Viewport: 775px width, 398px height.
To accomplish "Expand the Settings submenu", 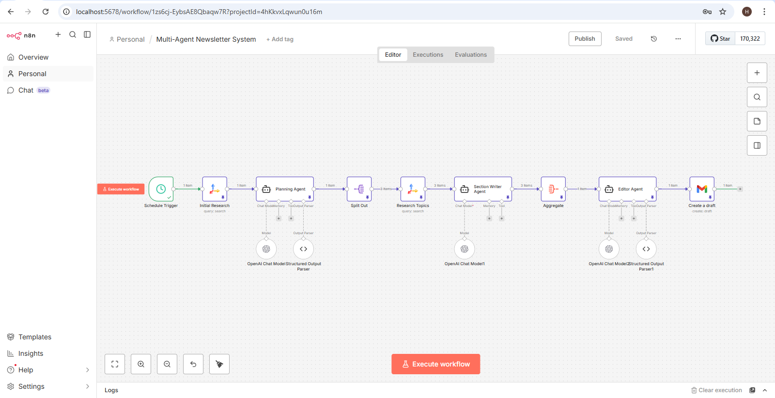I will click(x=88, y=386).
